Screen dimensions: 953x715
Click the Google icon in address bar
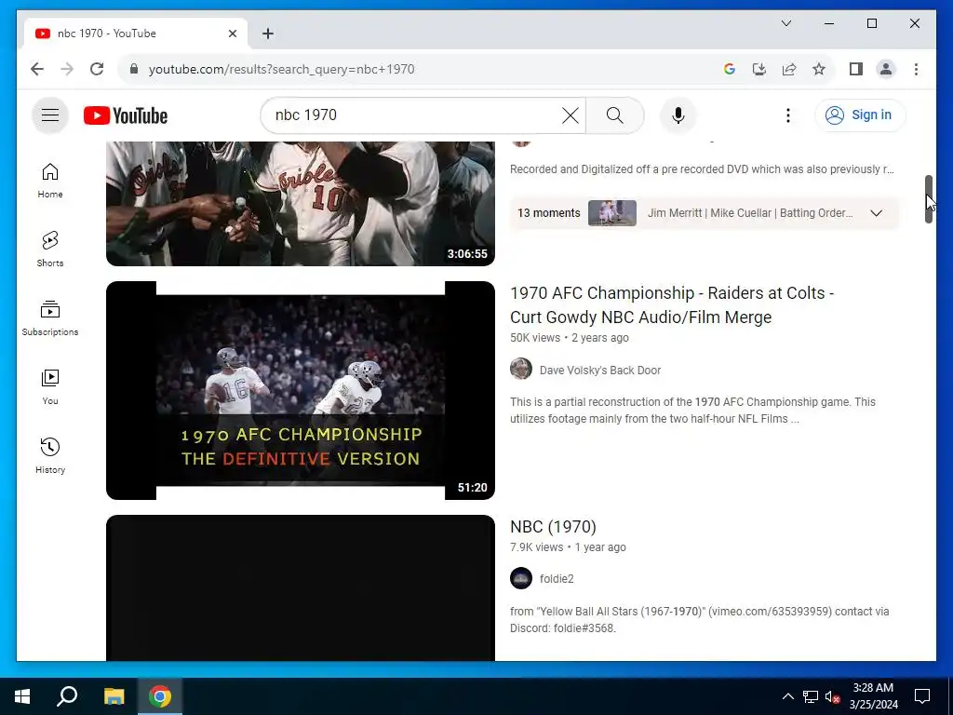coord(730,69)
